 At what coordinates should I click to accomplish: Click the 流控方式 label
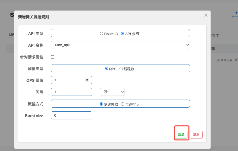click(36, 104)
